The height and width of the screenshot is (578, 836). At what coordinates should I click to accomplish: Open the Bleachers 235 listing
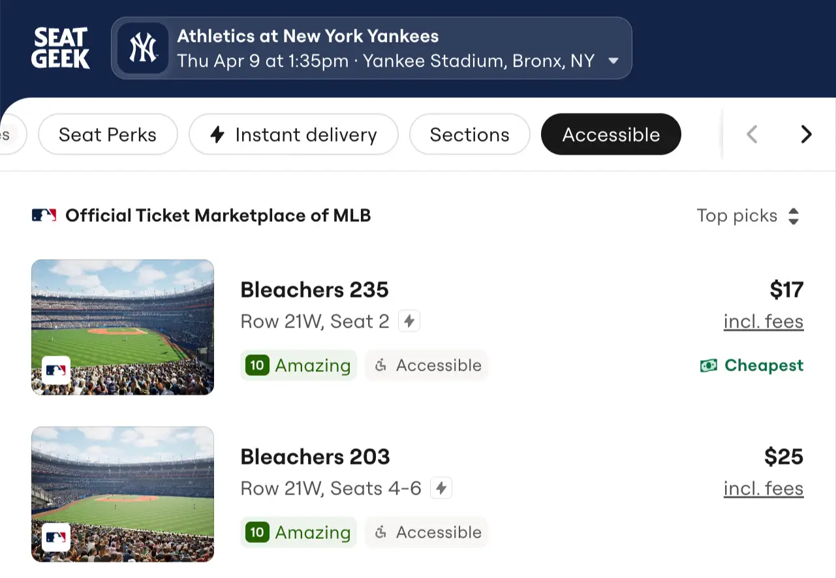[x=315, y=290]
